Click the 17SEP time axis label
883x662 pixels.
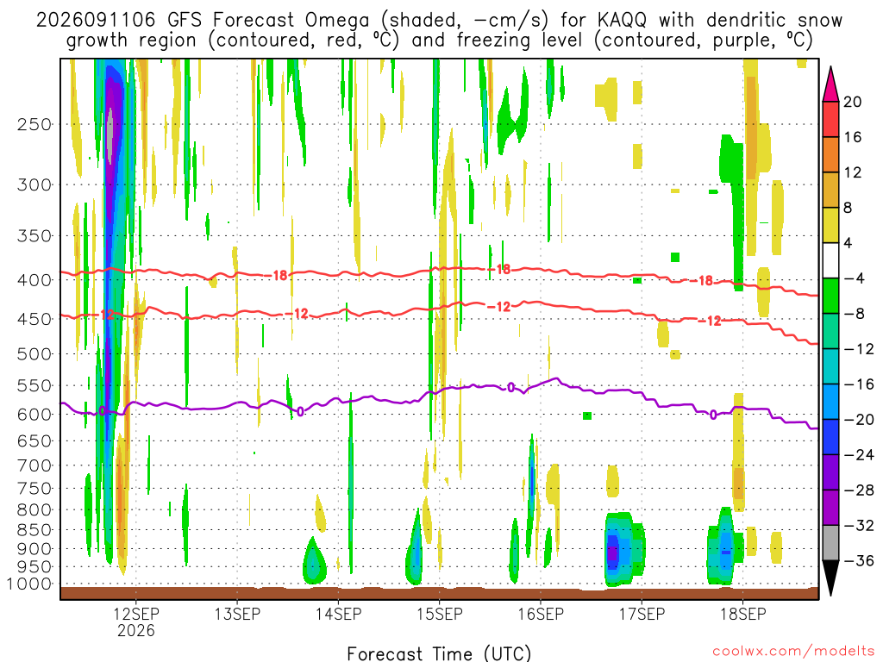pyautogui.click(x=642, y=614)
